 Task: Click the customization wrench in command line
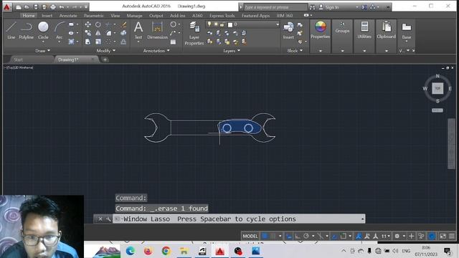pyautogui.click(x=108, y=219)
